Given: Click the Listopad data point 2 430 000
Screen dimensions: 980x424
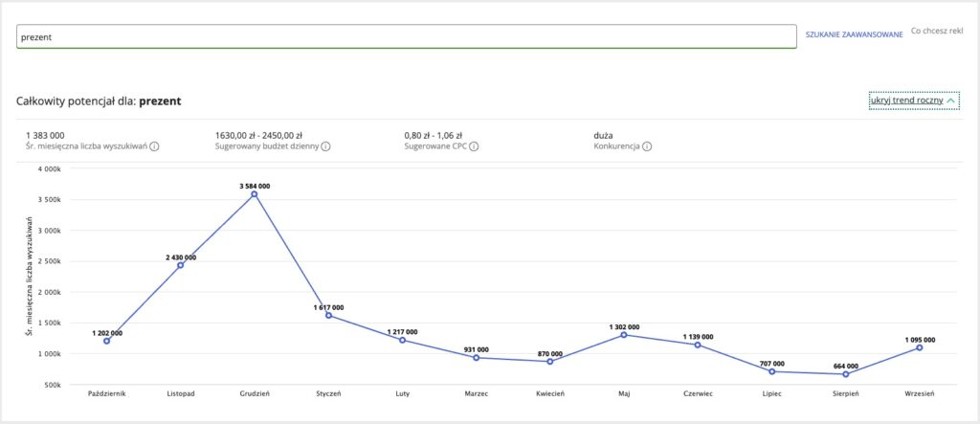Looking at the screenshot, I should [181, 265].
